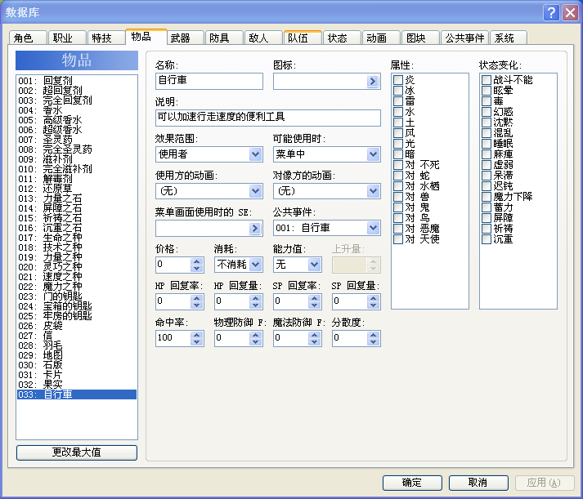Check the 对 不死 attribute checkbox
This screenshot has width=583, height=499.
pyautogui.click(x=398, y=165)
